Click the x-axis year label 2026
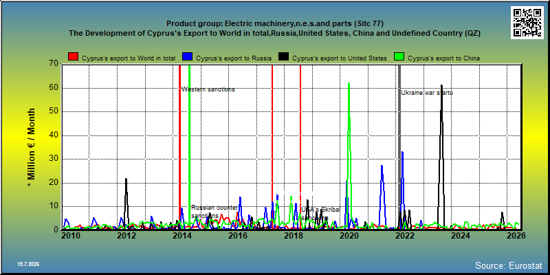The image size is (550, 275). point(517,236)
